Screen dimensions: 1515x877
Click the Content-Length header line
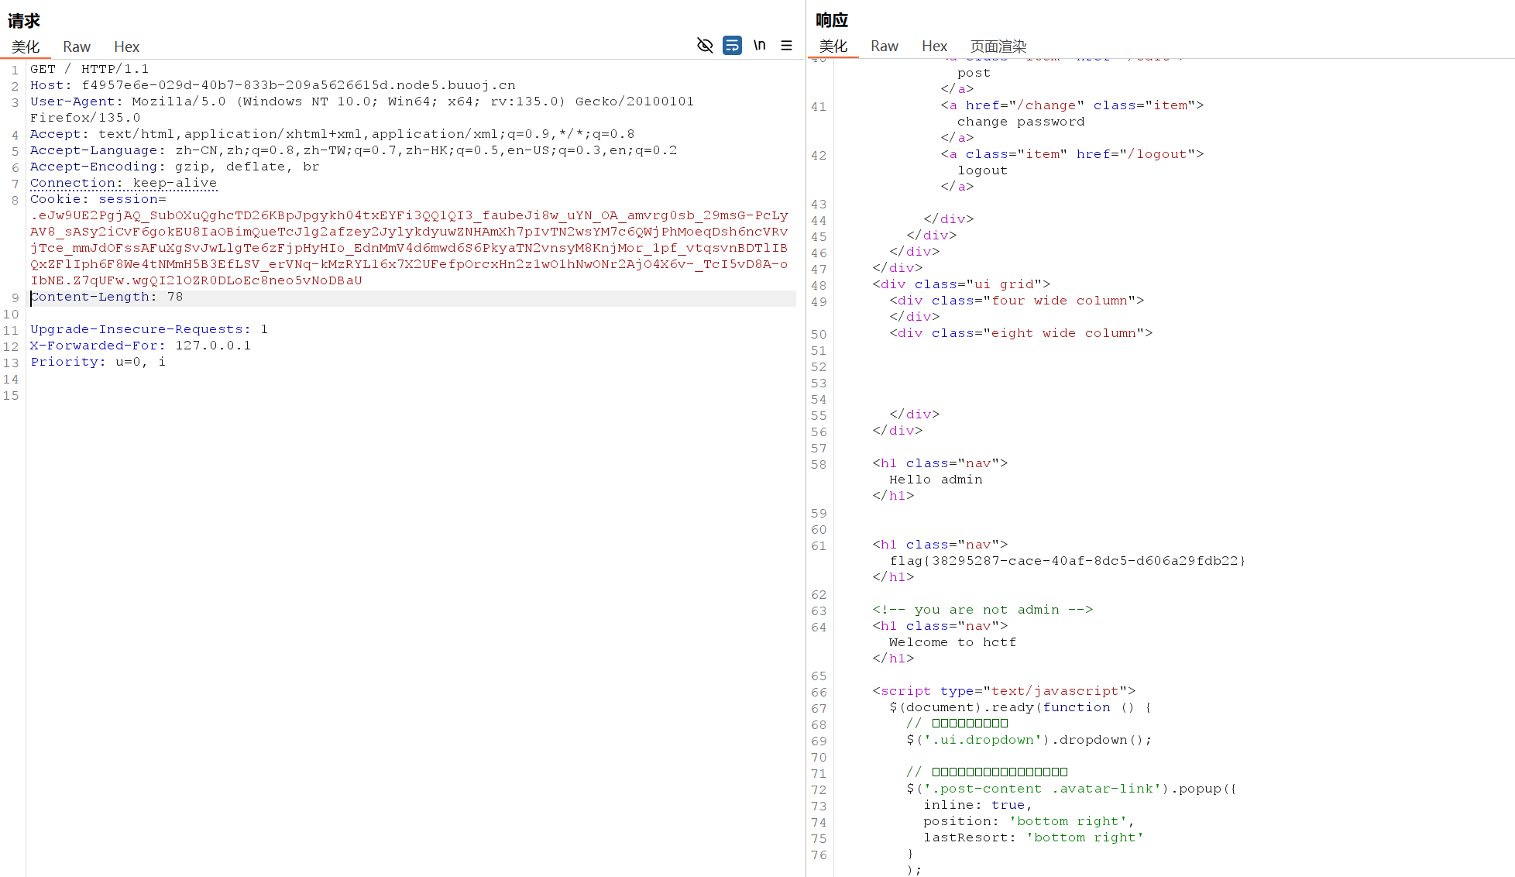click(x=106, y=297)
